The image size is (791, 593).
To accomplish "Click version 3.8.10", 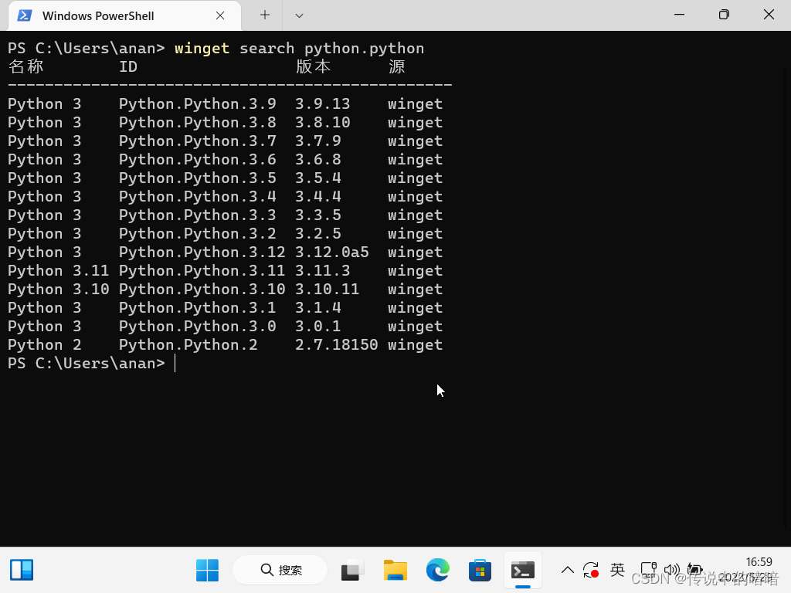I will [322, 123].
